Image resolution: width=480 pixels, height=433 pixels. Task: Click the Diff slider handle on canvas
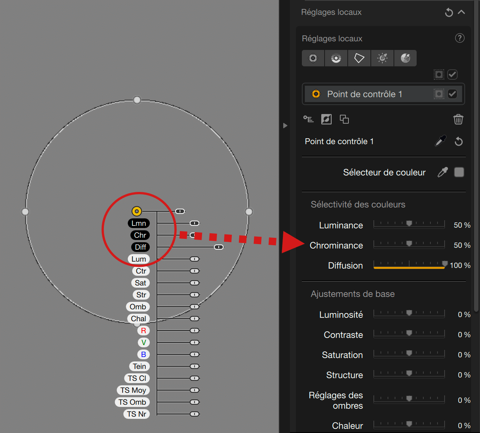(x=219, y=247)
